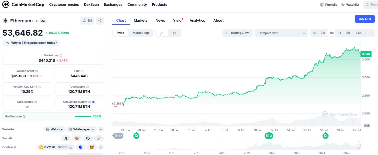
Task: Copy the contract address 0x2170...f933f8
Action: [x=70, y=147]
